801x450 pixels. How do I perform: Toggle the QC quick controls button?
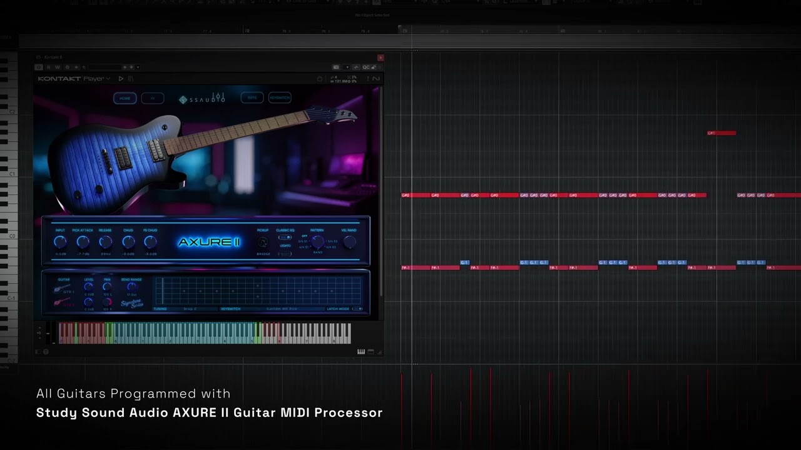[365, 67]
